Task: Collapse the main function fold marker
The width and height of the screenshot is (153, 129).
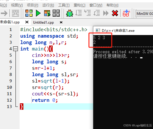Action: (16, 49)
